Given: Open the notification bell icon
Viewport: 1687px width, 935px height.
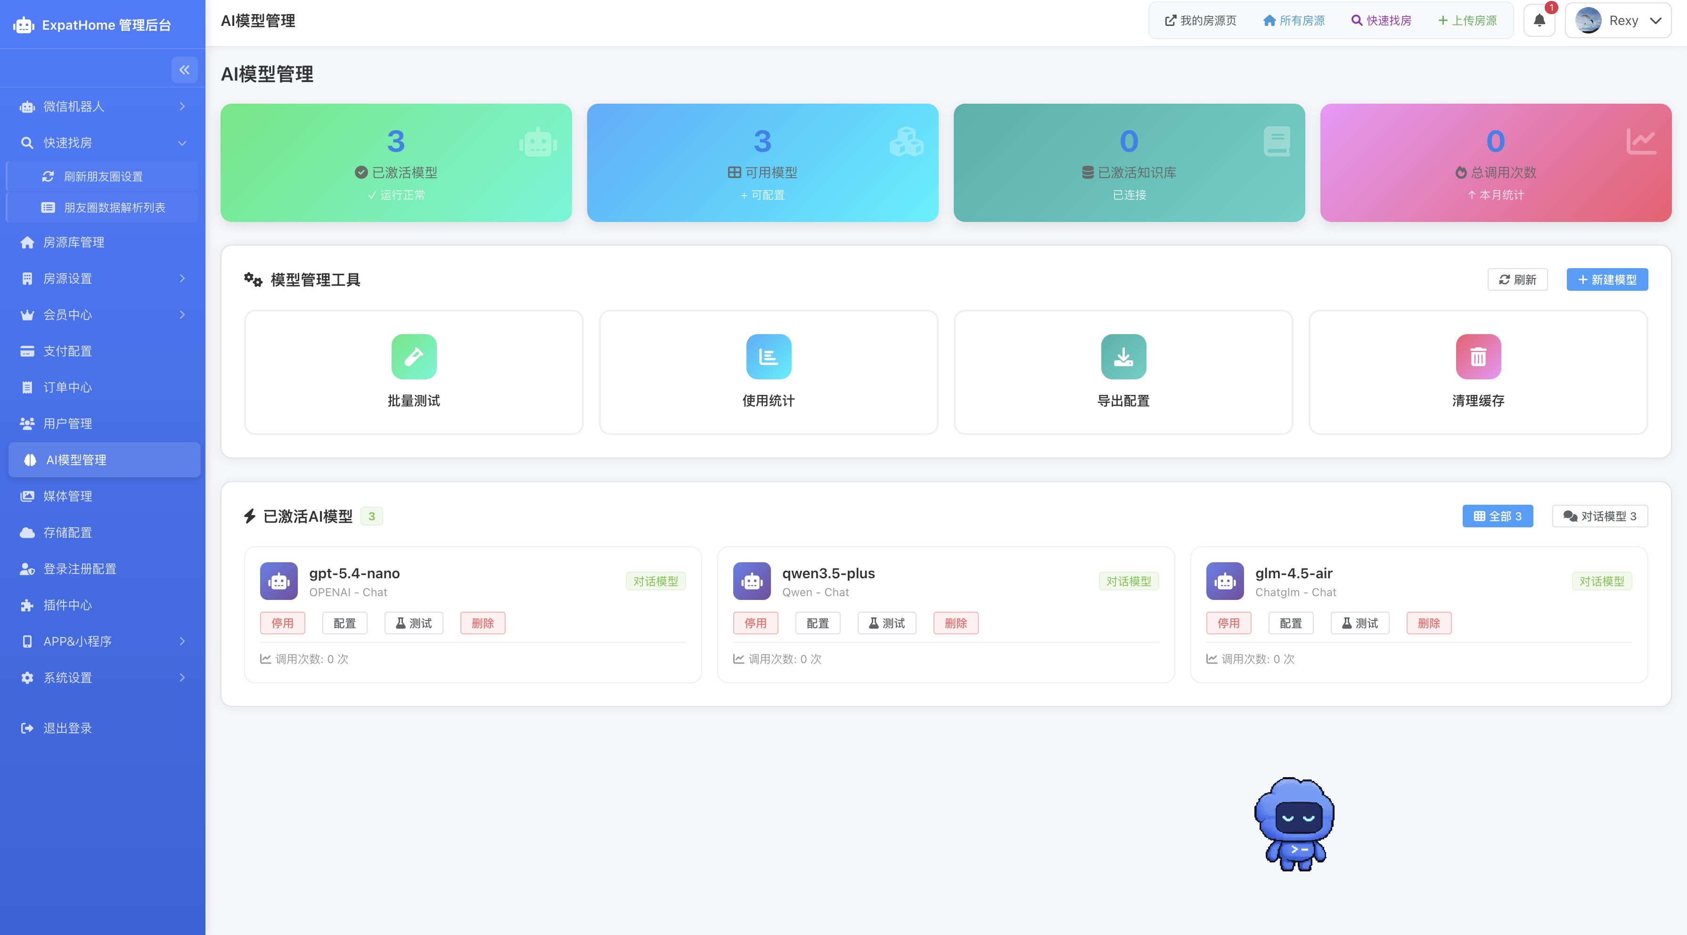Looking at the screenshot, I should (x=1539, y=20).
